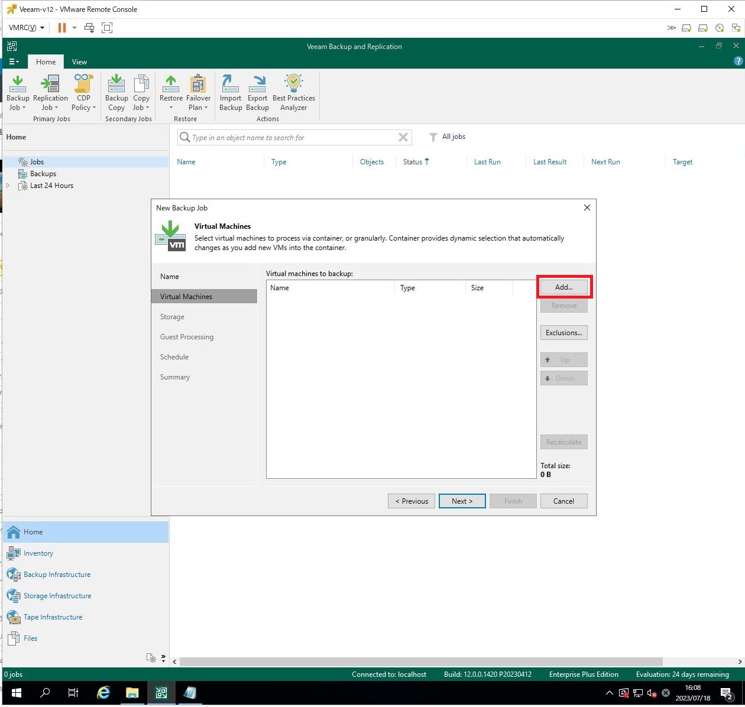Click the < Previous button
This screenshot has width=745, height=707.
(412, 501)
